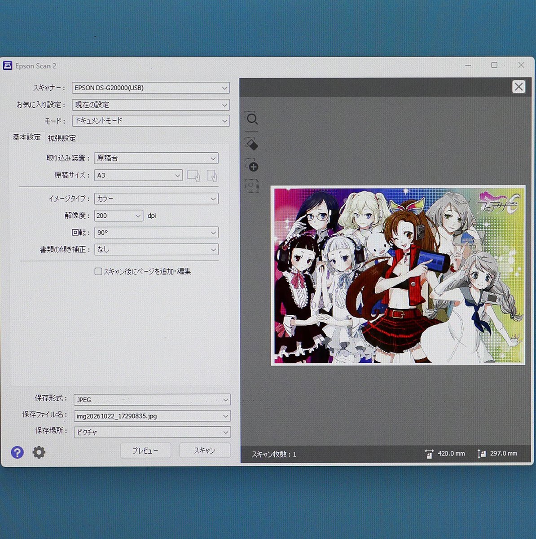Click the eraser marquee delete icon
Viewport: 536px width, 539px height.
(252, 144)
